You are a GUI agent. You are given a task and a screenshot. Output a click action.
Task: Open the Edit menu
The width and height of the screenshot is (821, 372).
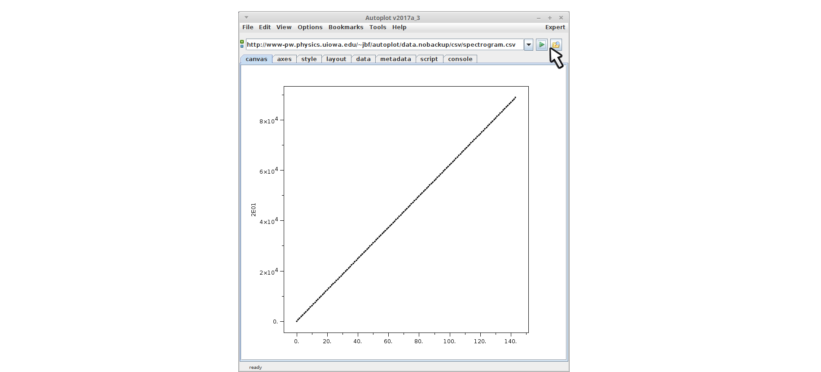click(265, 27)
